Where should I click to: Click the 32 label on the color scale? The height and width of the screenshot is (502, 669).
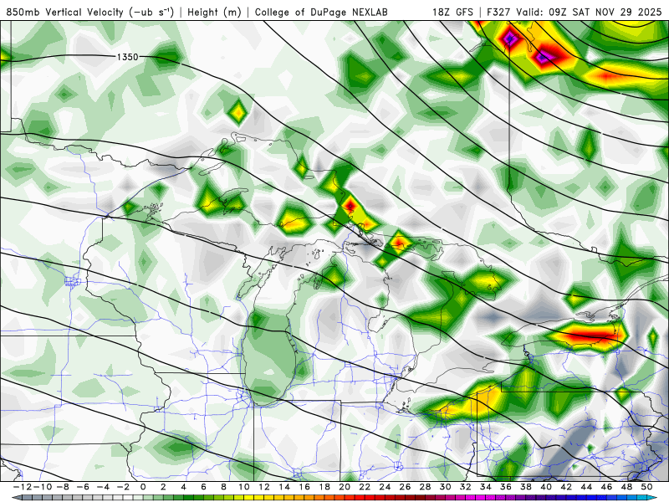[466, 487]
